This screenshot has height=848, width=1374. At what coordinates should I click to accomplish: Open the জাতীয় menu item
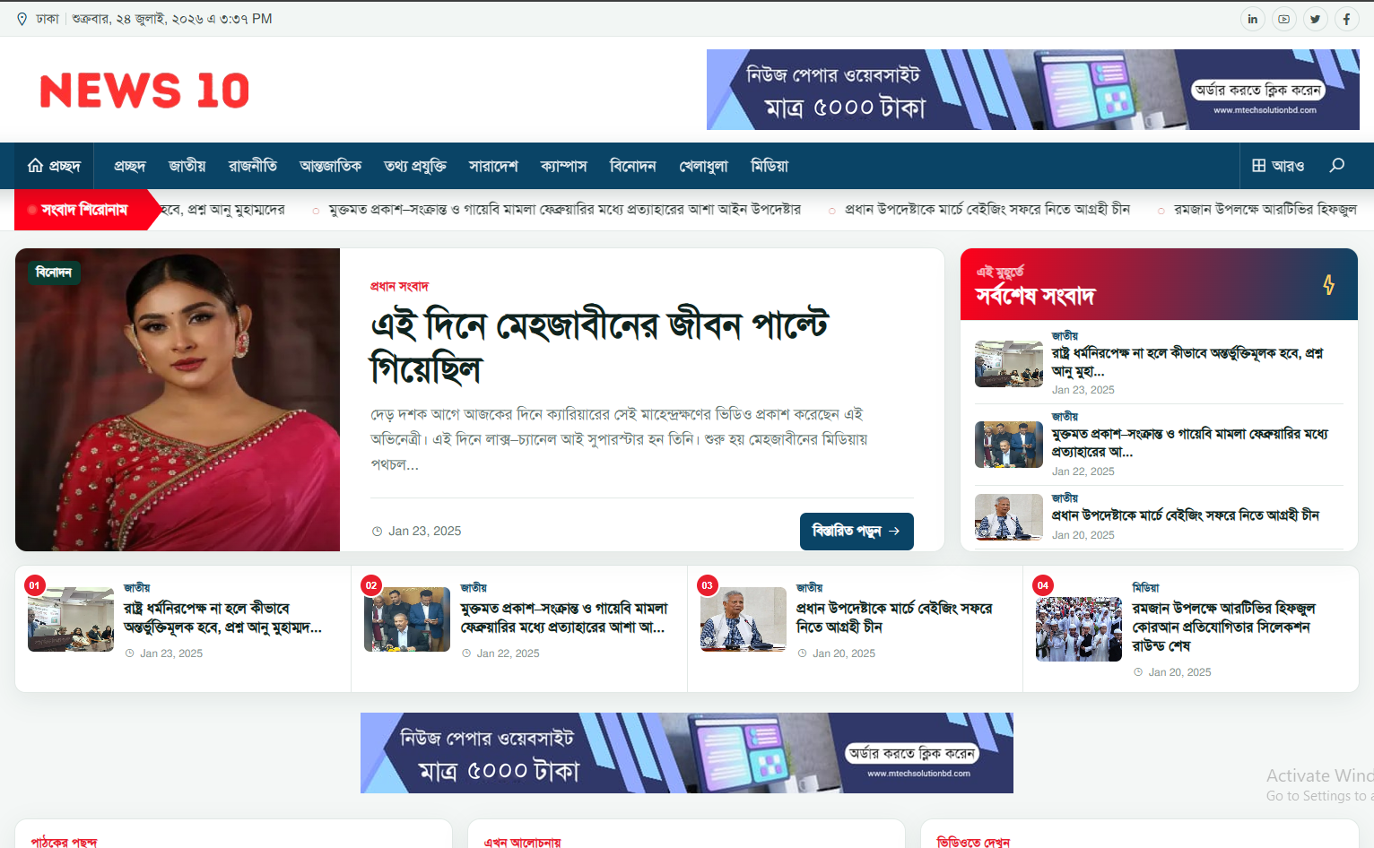click(187, 166)
